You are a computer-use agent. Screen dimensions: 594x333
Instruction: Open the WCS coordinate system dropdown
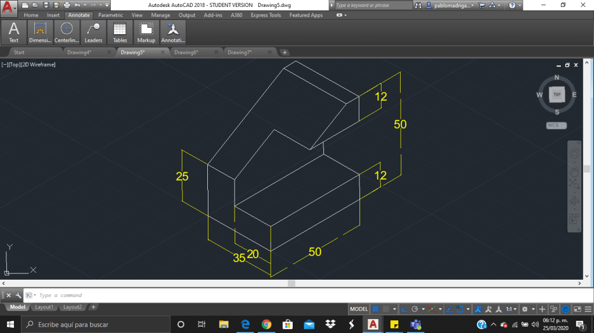pos(556,125)
